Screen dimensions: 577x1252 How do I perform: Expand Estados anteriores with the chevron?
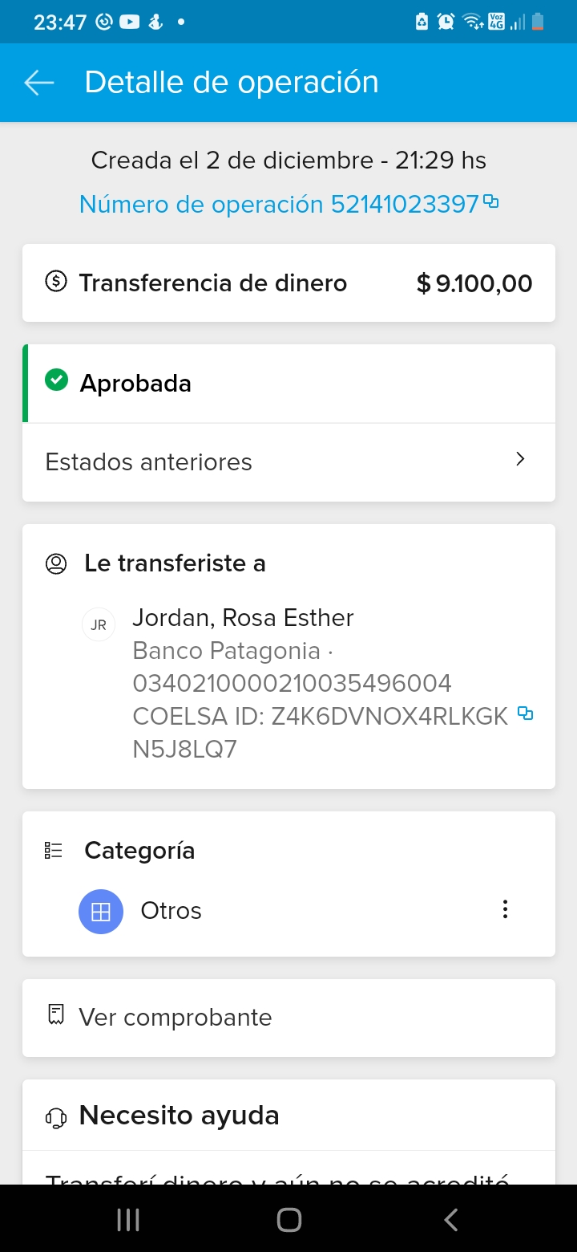pos(520,459)
